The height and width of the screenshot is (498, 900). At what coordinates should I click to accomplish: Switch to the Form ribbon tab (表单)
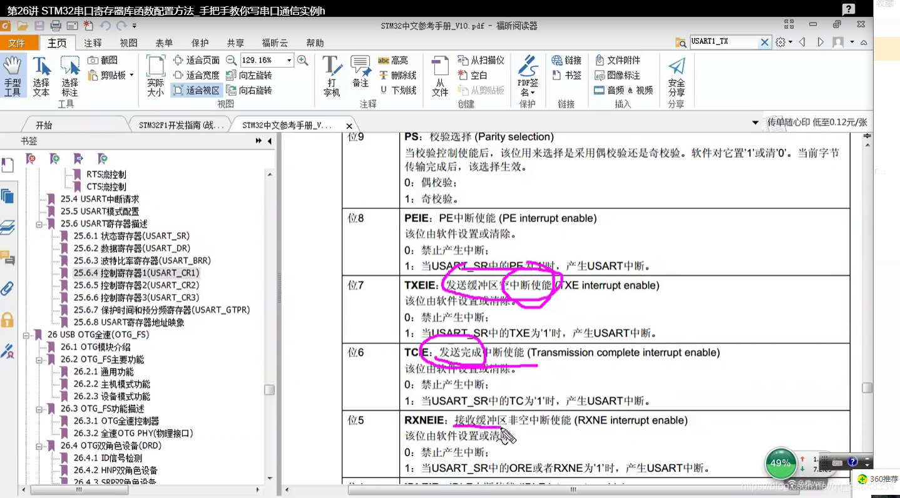coord(164,43)
